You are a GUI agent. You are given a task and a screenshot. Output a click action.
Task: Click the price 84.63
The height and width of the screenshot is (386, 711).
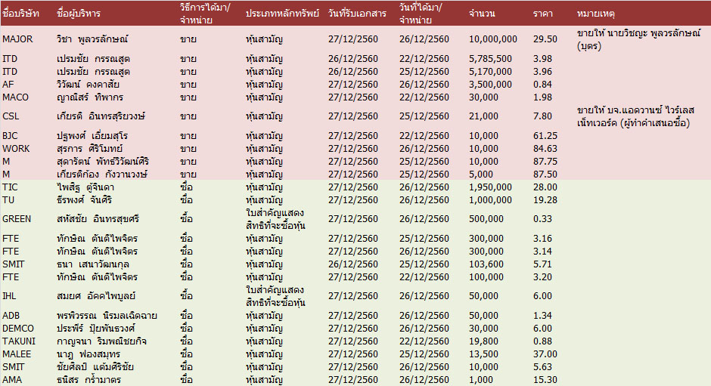point(545,149)
